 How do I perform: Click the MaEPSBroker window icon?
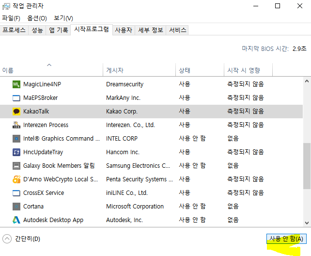16,98
